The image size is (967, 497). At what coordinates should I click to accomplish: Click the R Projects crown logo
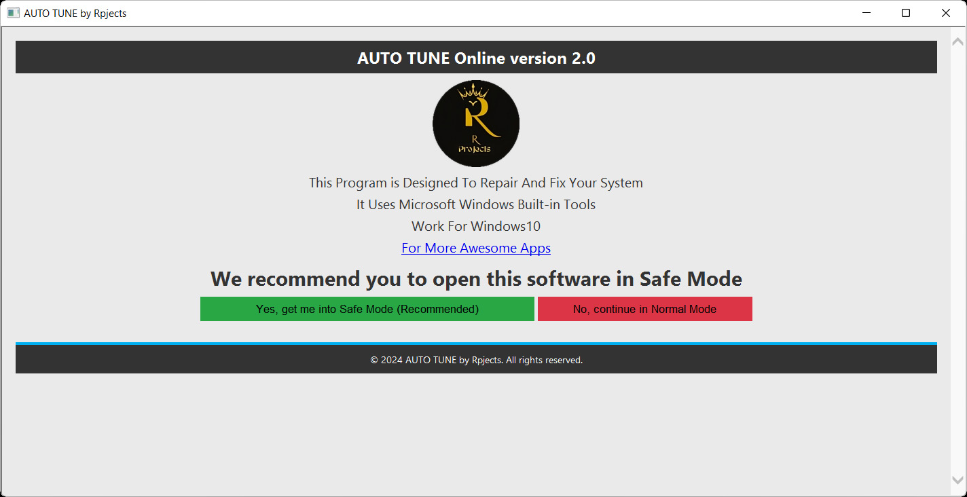click(476, 124)
